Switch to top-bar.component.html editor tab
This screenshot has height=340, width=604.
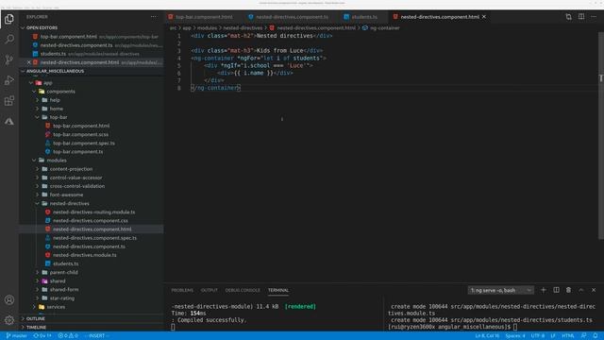tap(204, 17)
